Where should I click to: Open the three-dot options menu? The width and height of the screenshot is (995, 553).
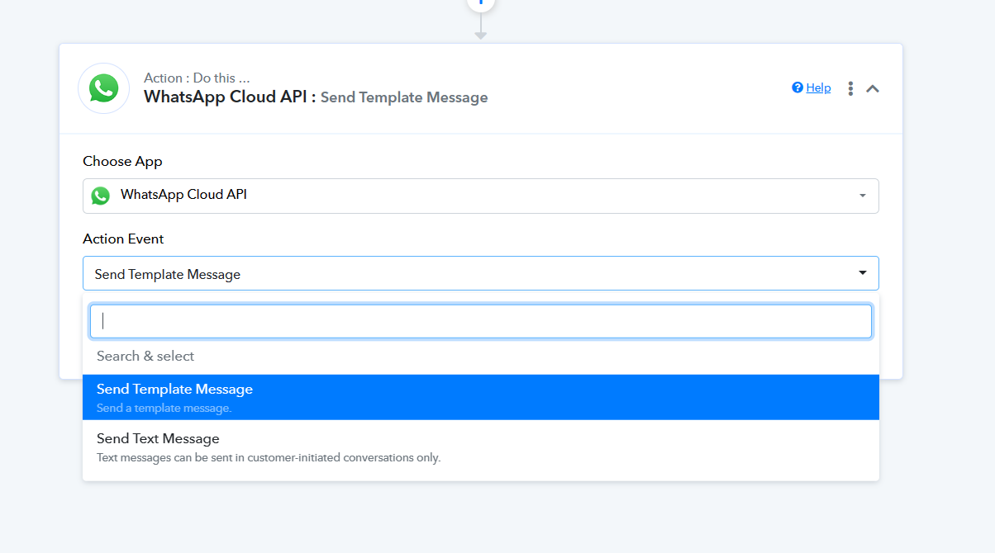(850, 88)
